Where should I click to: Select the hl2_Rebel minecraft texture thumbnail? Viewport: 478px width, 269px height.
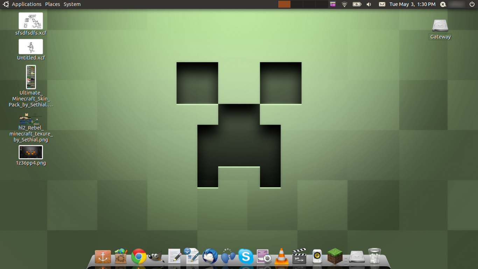pyautogui.click(x=31, y=119)
